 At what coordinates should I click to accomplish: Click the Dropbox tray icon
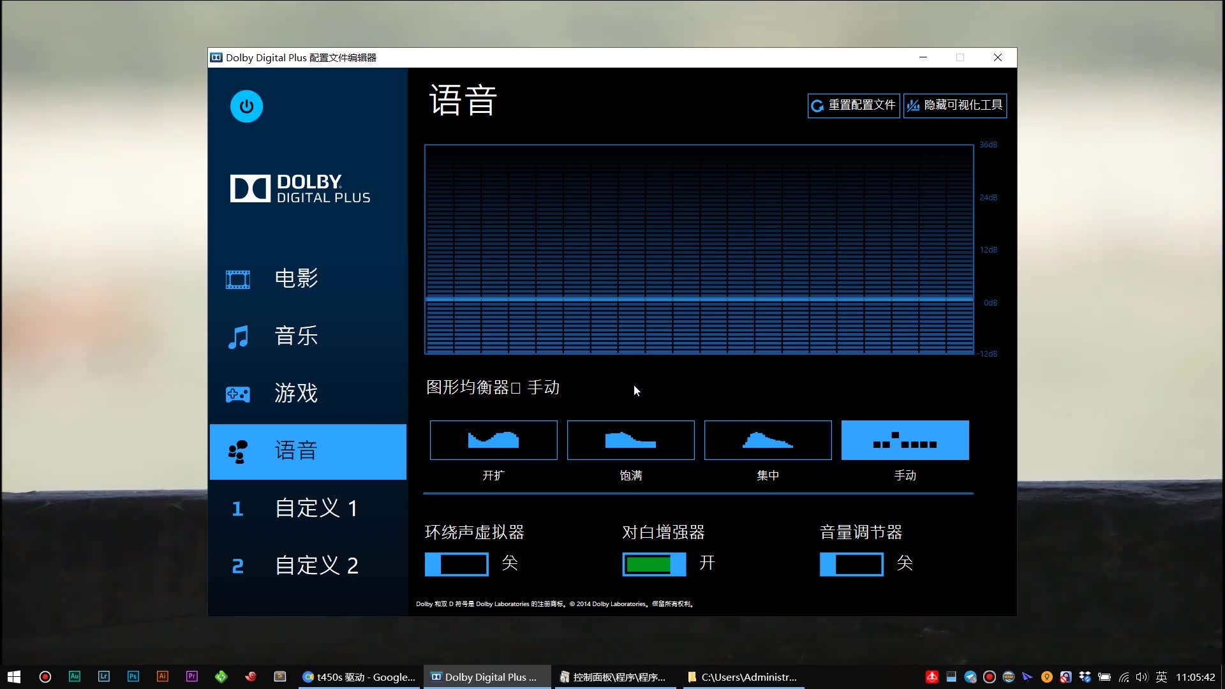coord(1085,677)
